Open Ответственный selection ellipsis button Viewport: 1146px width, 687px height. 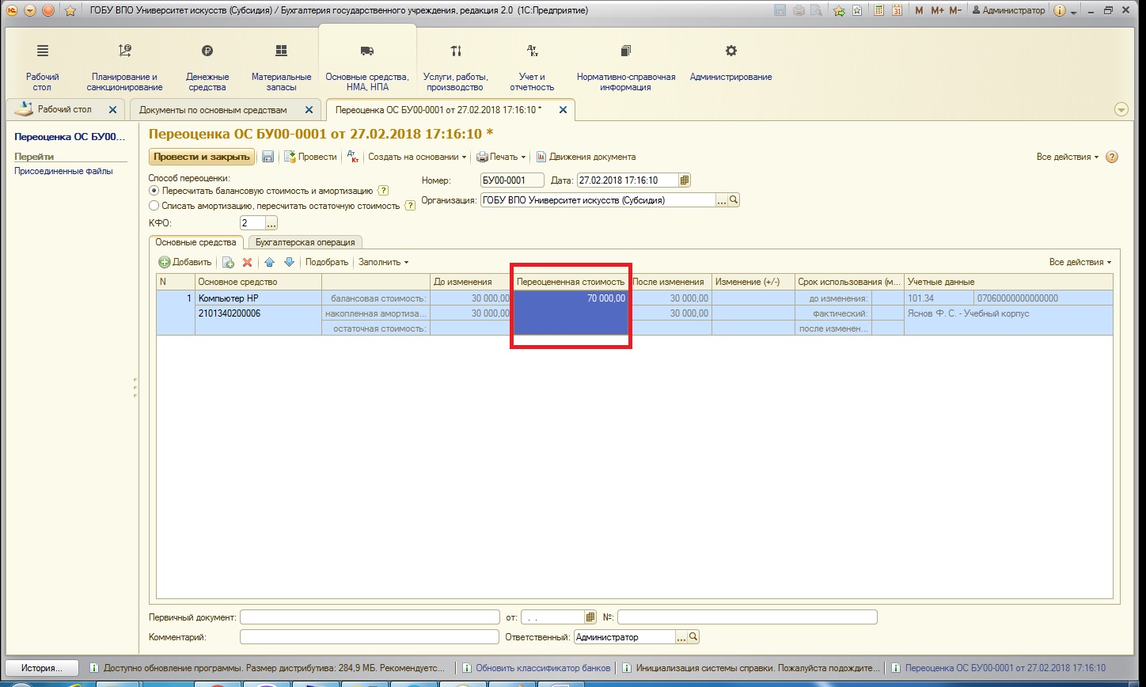pos(681,636)
